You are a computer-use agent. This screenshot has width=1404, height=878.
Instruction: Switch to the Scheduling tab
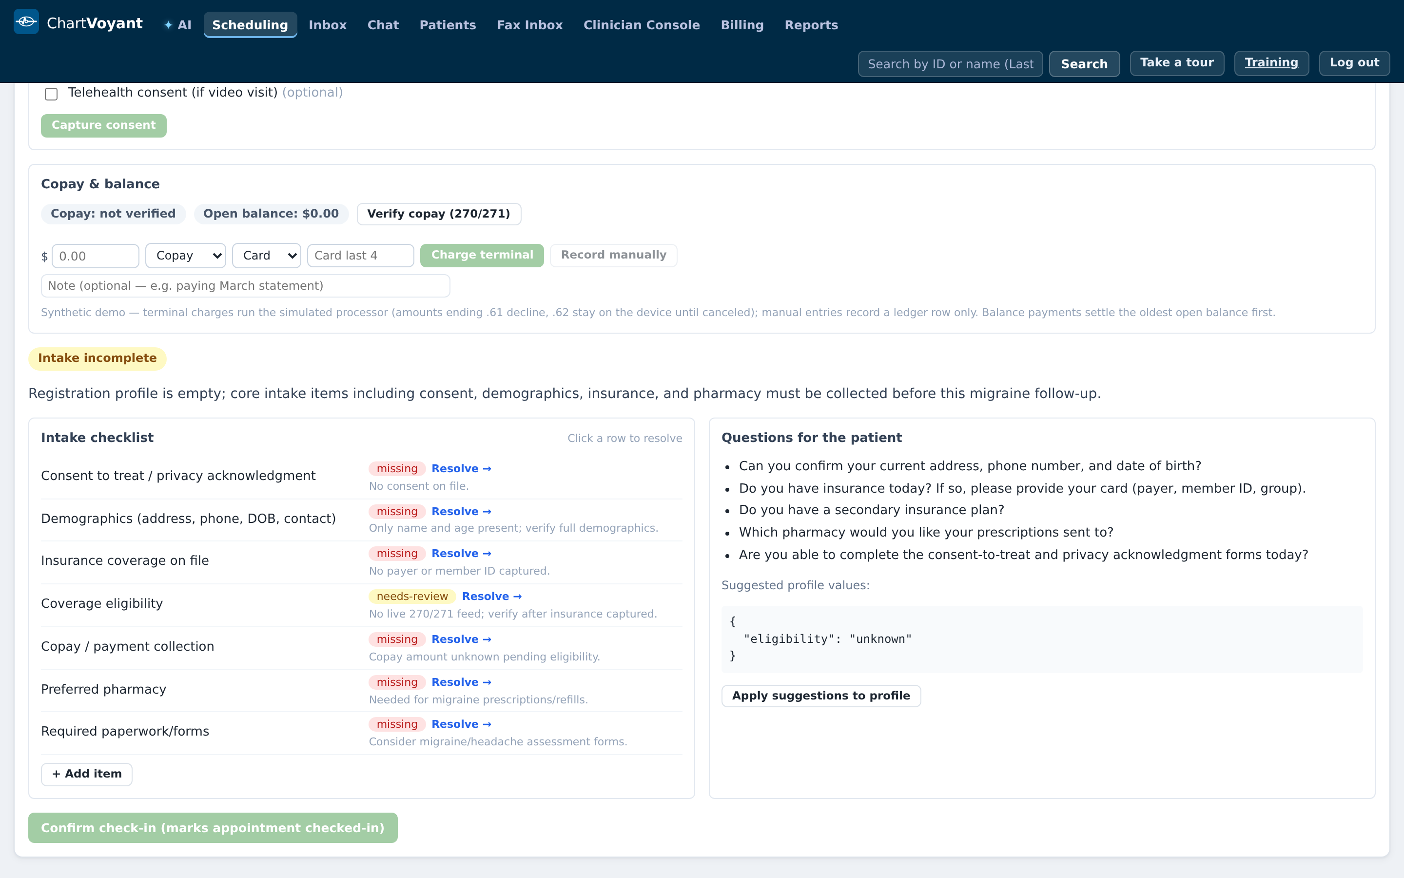250,25
